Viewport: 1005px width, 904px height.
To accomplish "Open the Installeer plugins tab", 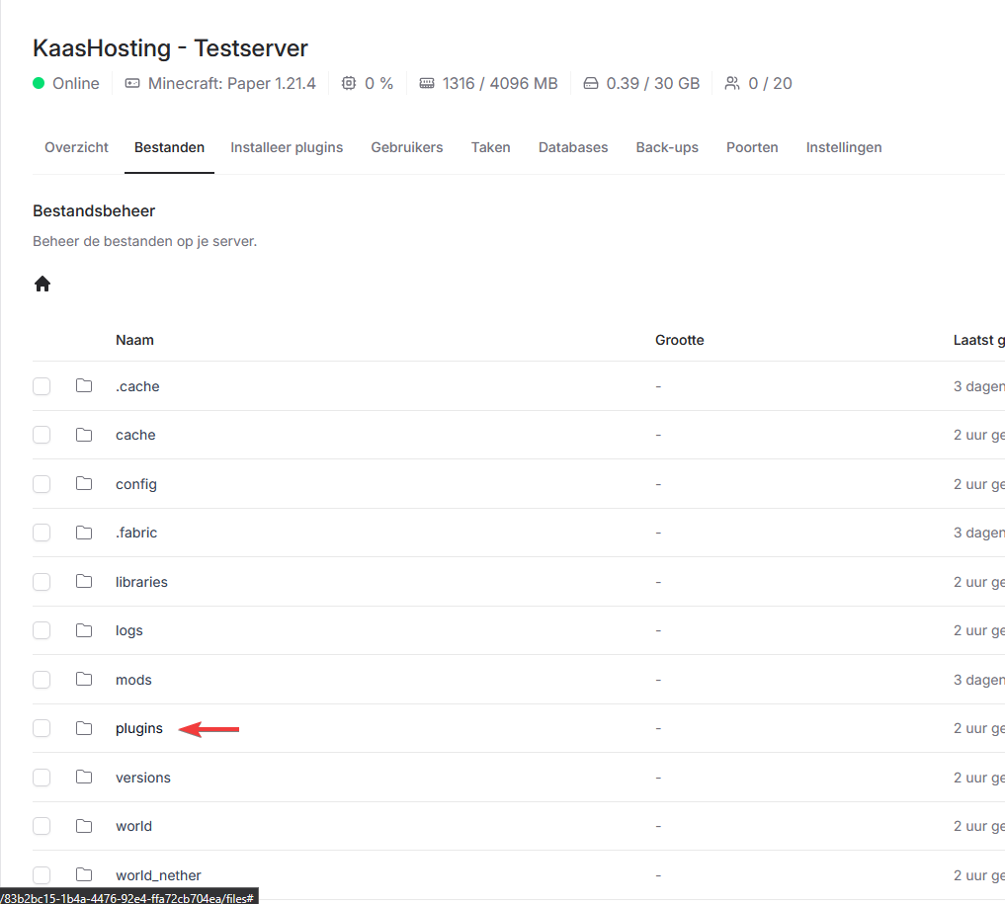I will pos(287,147).
